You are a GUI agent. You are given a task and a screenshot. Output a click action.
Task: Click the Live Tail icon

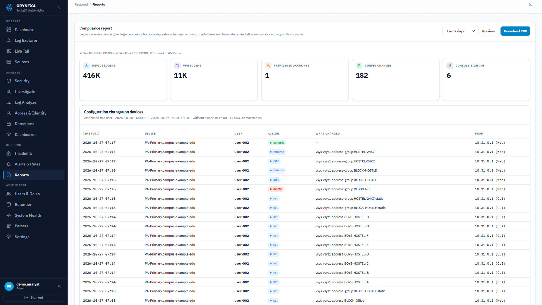point(9,51)
